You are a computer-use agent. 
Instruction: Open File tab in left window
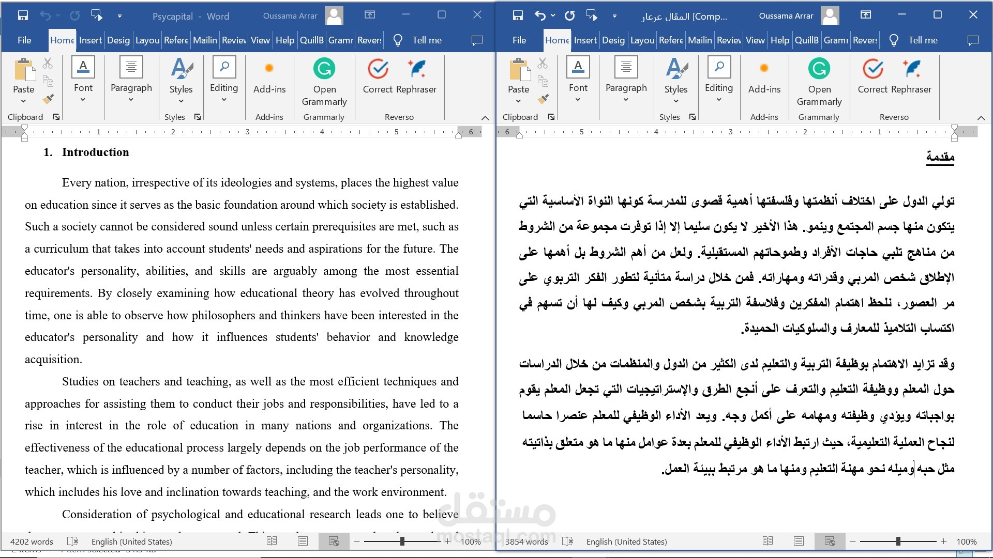pos(24,40)
